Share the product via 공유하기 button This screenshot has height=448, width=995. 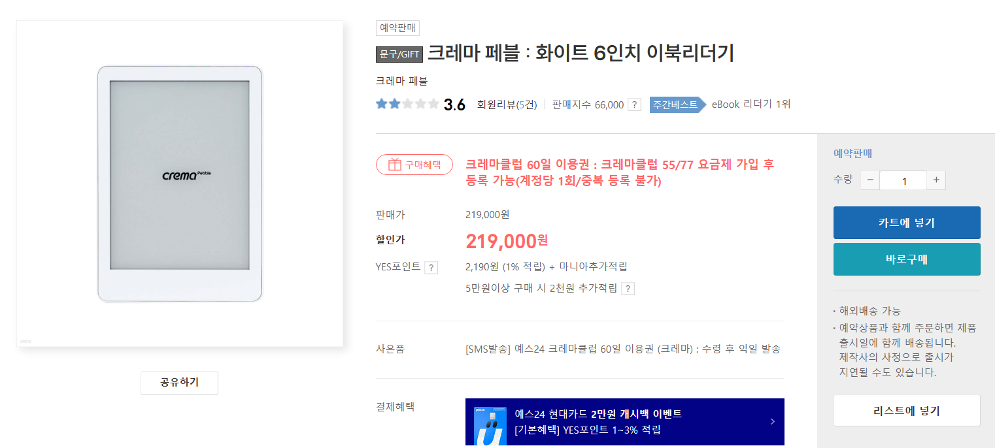point(179,383)
